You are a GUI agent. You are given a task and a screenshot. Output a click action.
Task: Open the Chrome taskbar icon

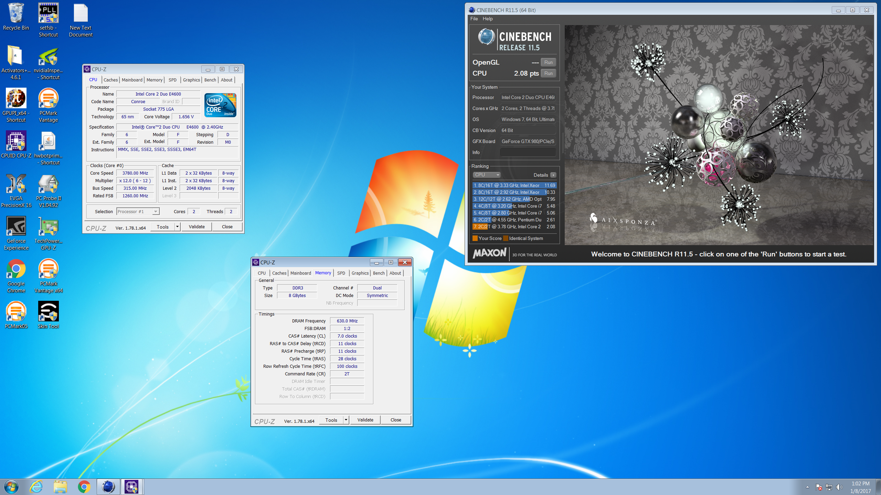pos(84,487)
